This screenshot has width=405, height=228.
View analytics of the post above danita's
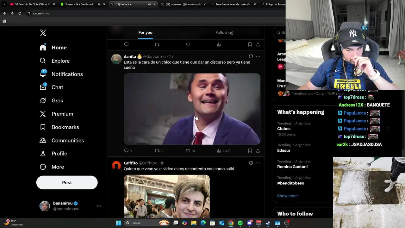point(219,45)
